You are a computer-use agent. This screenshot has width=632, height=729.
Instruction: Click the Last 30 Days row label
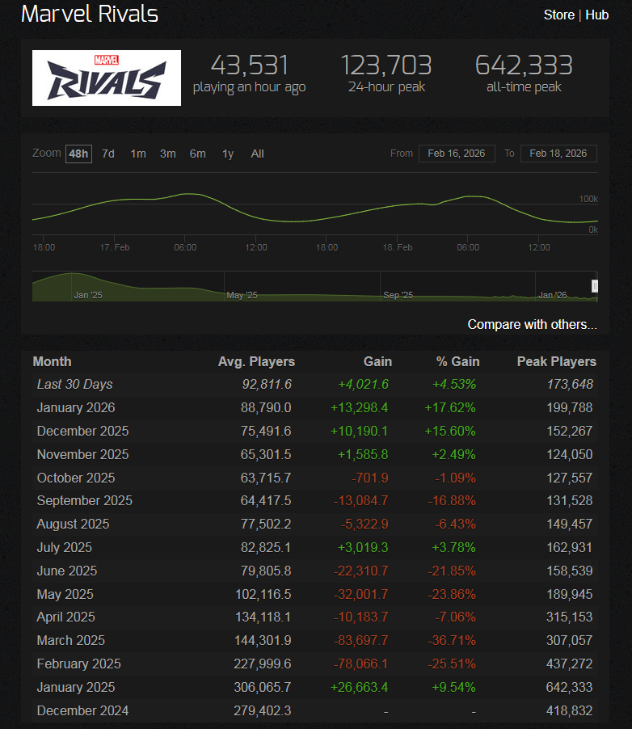tap(75, 385)
